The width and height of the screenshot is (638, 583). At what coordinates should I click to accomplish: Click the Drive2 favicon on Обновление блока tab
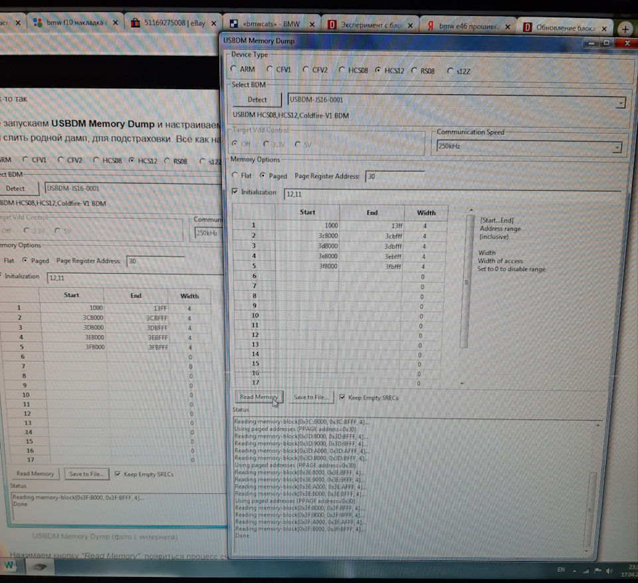[527, 28]
